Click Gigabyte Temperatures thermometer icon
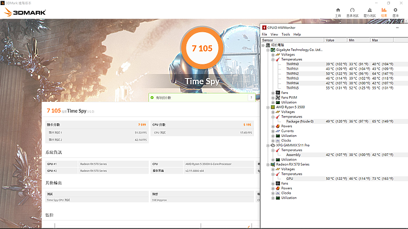This screenshot has height=229, width=408. (278, 59)
